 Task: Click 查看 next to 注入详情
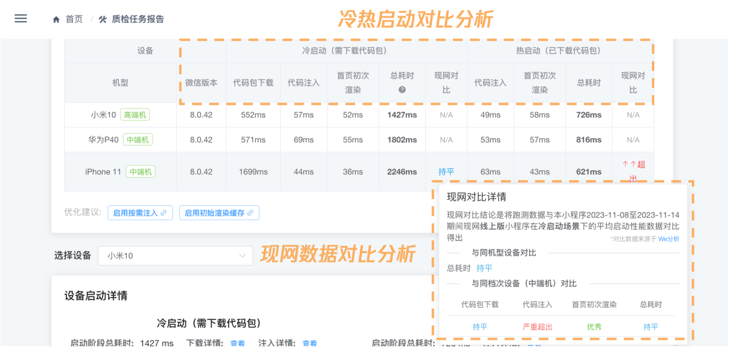point(310,343)
